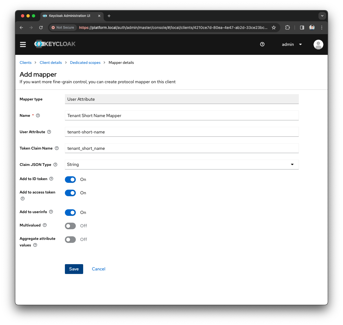Open the Claim JSON Type dropdown
This screenshot has width=343, height=325.
[x=182, y=165]
